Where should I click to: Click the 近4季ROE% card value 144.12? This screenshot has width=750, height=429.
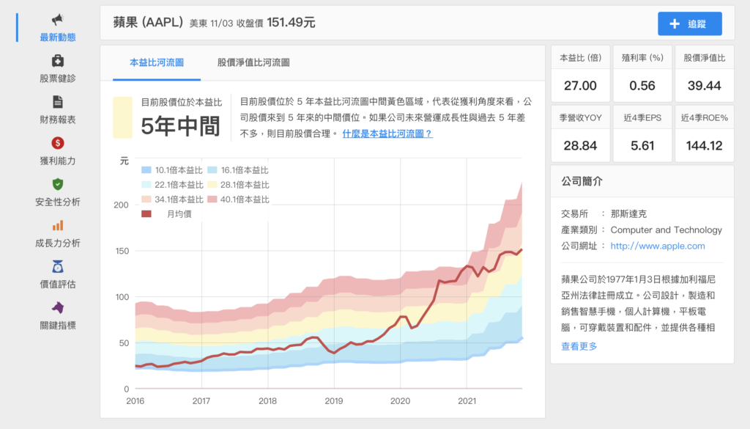click(x=704, y=145)
